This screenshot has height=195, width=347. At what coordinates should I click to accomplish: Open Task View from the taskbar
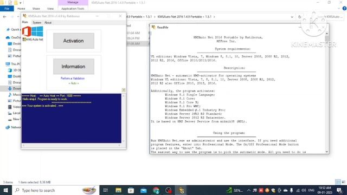coord(106,190)
